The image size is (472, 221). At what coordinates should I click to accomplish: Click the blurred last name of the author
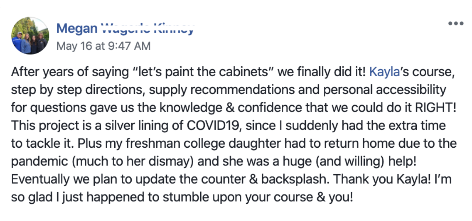click(x=147, y=28)
